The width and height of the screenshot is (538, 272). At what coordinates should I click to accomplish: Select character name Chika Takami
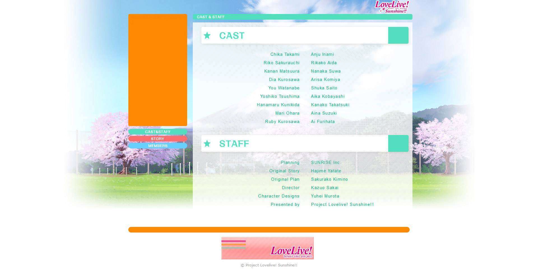click(285, 54)
